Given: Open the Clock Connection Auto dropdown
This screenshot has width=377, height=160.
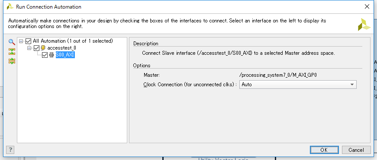Looking at the screenshot, I should pos(298,85).
